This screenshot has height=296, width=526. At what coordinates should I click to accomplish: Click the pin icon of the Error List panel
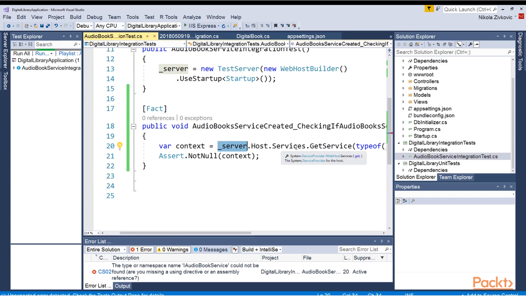382,241
